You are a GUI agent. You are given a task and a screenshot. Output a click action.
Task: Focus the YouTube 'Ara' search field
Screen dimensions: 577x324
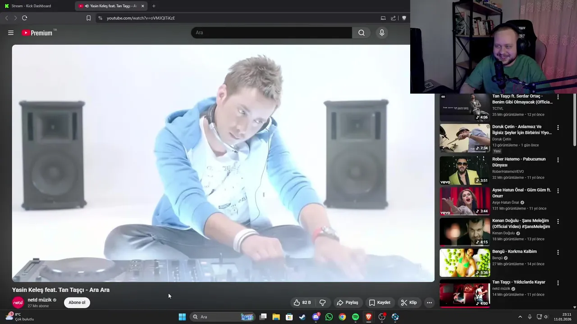tap(271, 33)
